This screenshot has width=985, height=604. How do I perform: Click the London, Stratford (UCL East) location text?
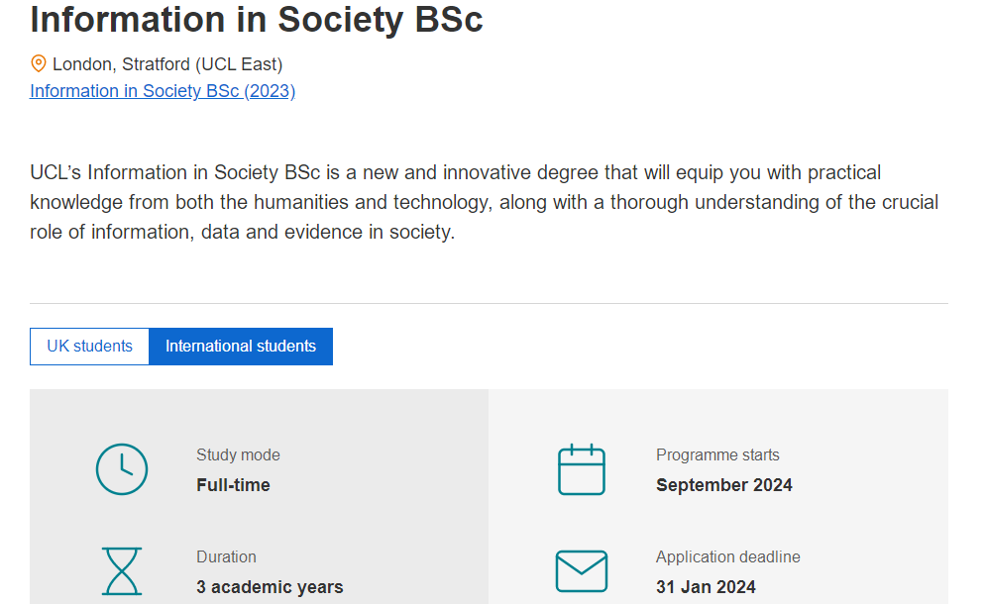point(167,64)
